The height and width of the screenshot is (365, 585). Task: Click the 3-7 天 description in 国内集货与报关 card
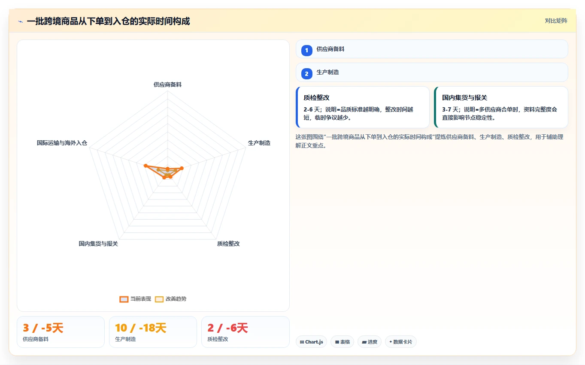pyautogui.click(x=500, y=113)
